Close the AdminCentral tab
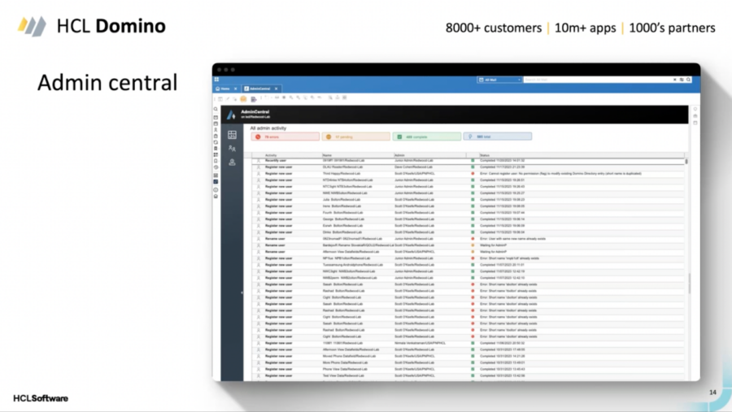This screenshot has width=732, height=412. point(277,89)
